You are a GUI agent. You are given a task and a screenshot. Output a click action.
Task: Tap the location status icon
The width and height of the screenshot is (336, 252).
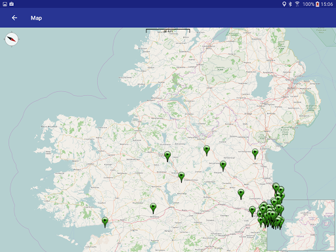[x=284, y=4]
